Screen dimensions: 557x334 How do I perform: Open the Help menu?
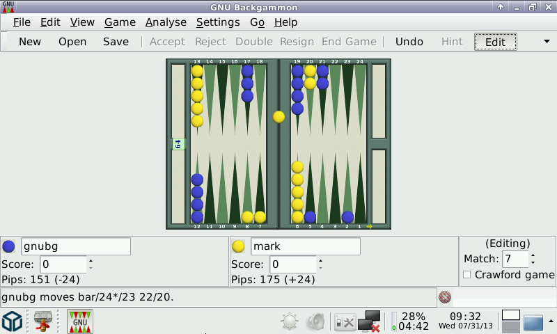point(285,22)
